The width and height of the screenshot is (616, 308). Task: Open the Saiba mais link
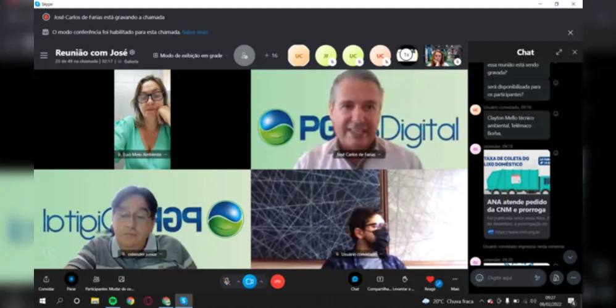point(195,32)
